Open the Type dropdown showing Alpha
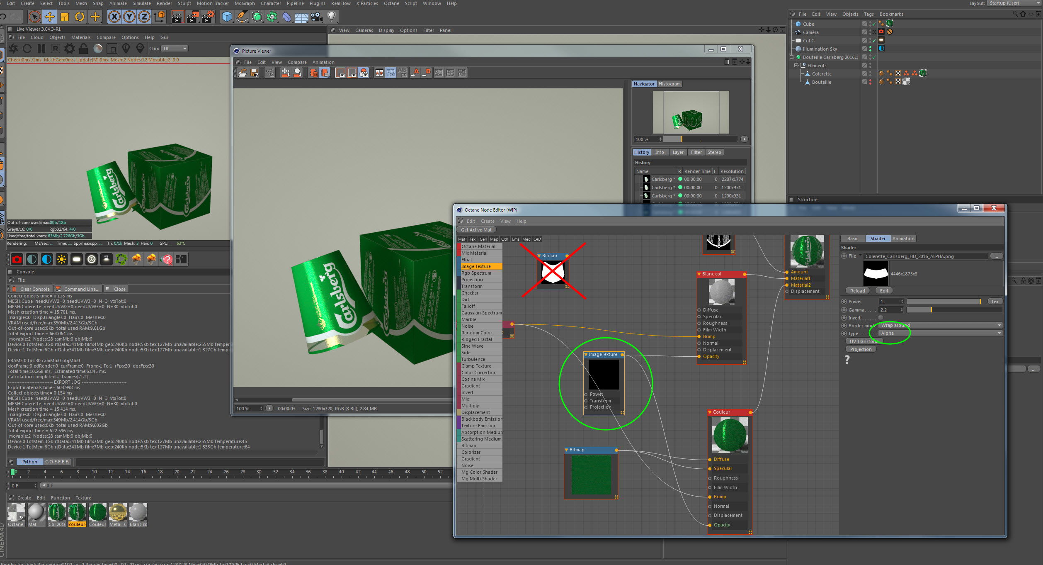This screenshot has height=565, width=1043. click(940, 334)
